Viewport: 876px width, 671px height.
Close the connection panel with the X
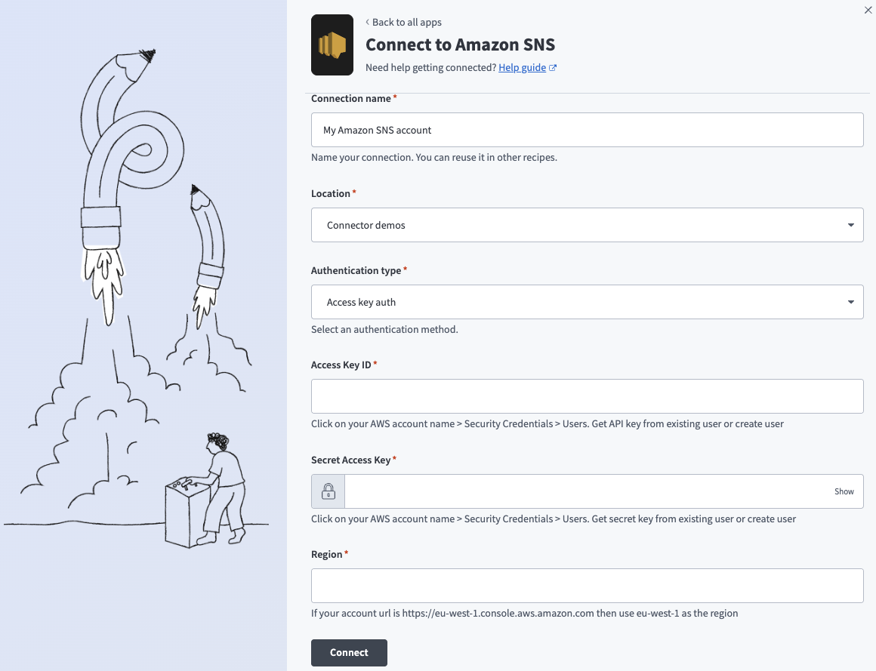[868, 10]
